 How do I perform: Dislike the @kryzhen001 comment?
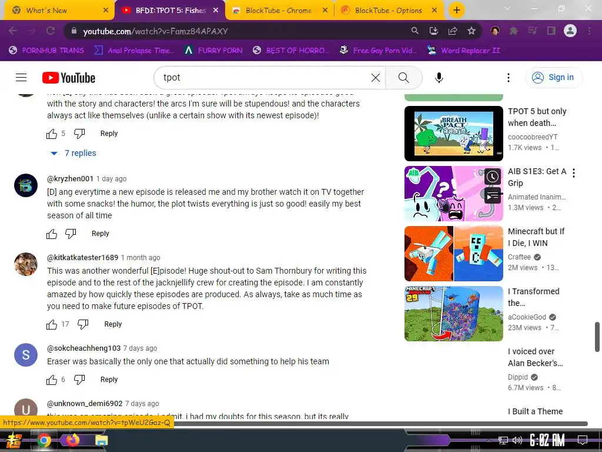(x=71, y=234)
